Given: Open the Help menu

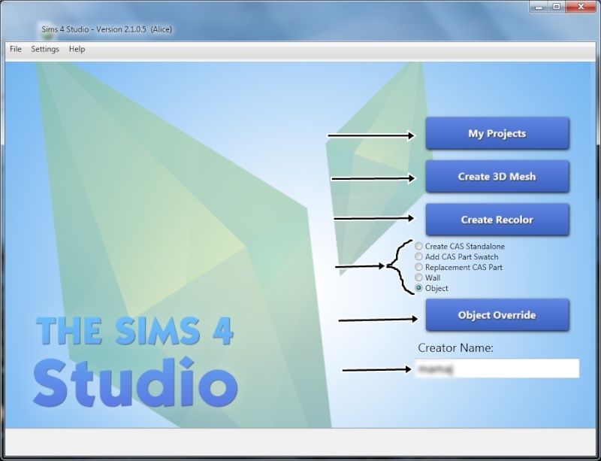Looking at the screenshot, I should pos(77,49).
